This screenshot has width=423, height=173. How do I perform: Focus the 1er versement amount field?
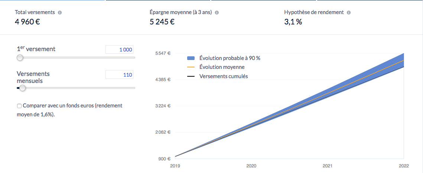(x=119, y=50)
